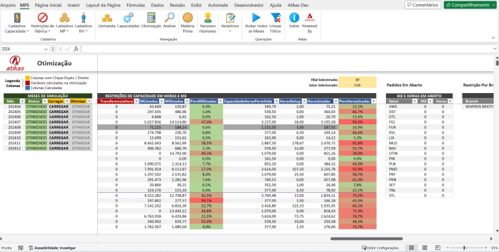Click the cancel formula X icon

[x=61, y=49]
